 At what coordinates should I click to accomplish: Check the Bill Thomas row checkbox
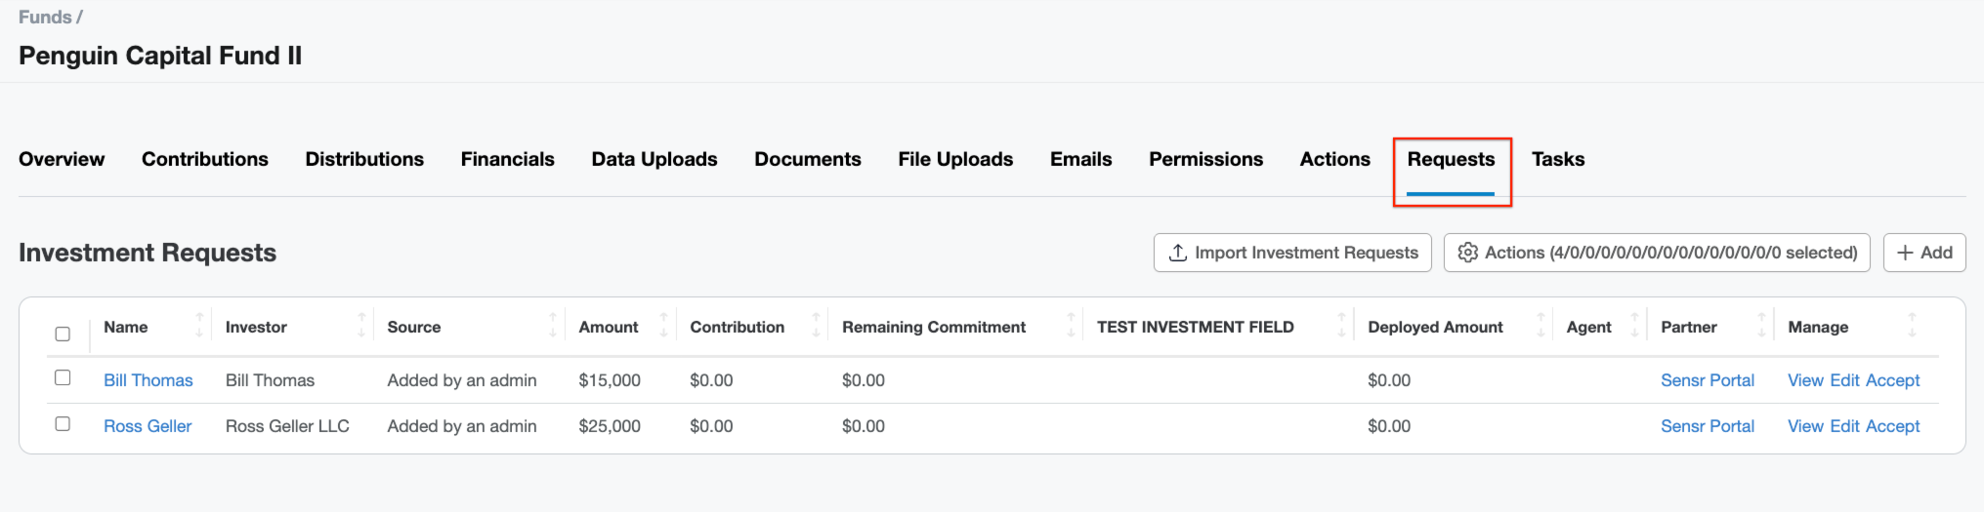coord(63,377)
